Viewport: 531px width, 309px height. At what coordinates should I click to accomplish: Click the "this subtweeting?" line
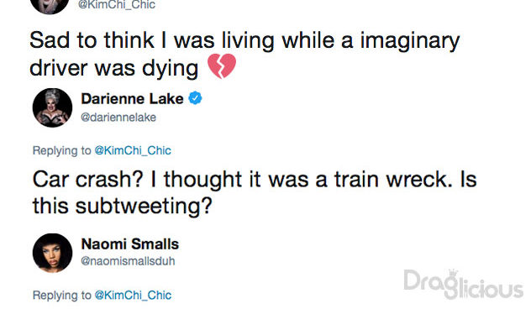123,206
